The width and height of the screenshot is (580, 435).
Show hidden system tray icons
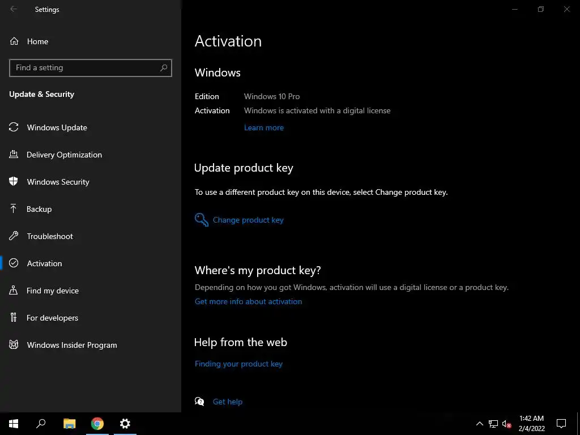coord(479,424)
